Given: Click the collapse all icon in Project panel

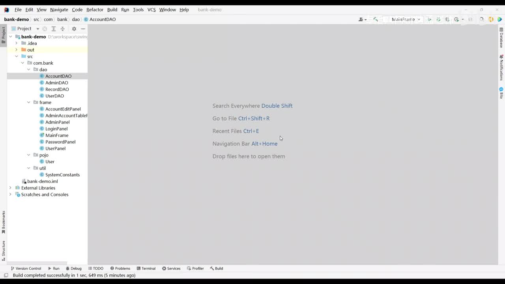Looking at the screenshot, I should [62, 29].
